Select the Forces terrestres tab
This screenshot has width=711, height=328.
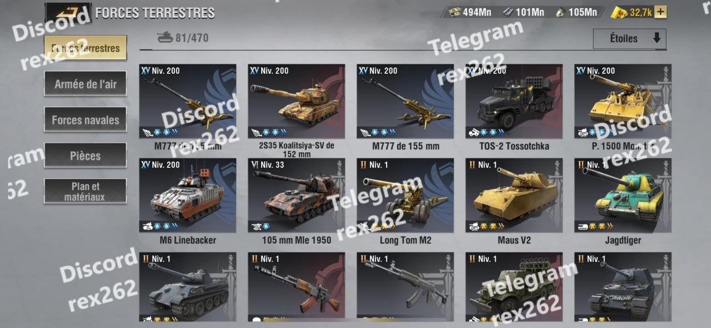coord(86,48)
